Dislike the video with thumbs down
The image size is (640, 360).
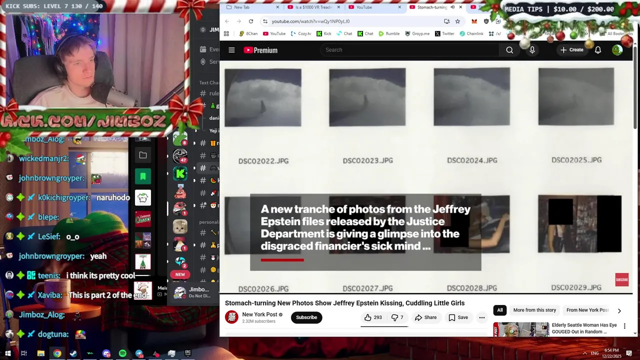397,317
